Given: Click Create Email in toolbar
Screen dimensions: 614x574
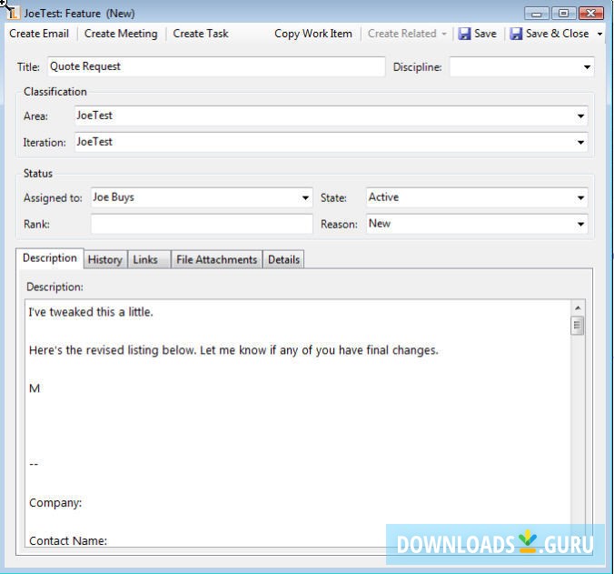Looking at the screenshot, I should 39,34.
